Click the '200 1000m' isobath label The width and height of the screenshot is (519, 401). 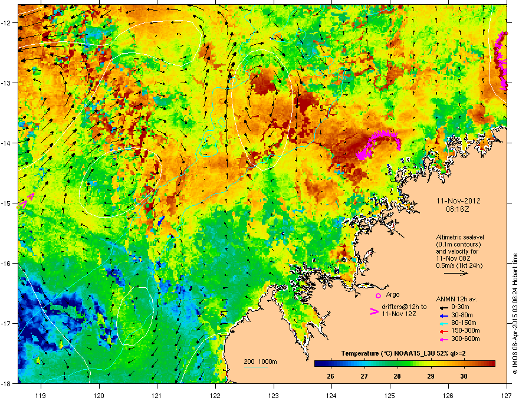point(260,361)
